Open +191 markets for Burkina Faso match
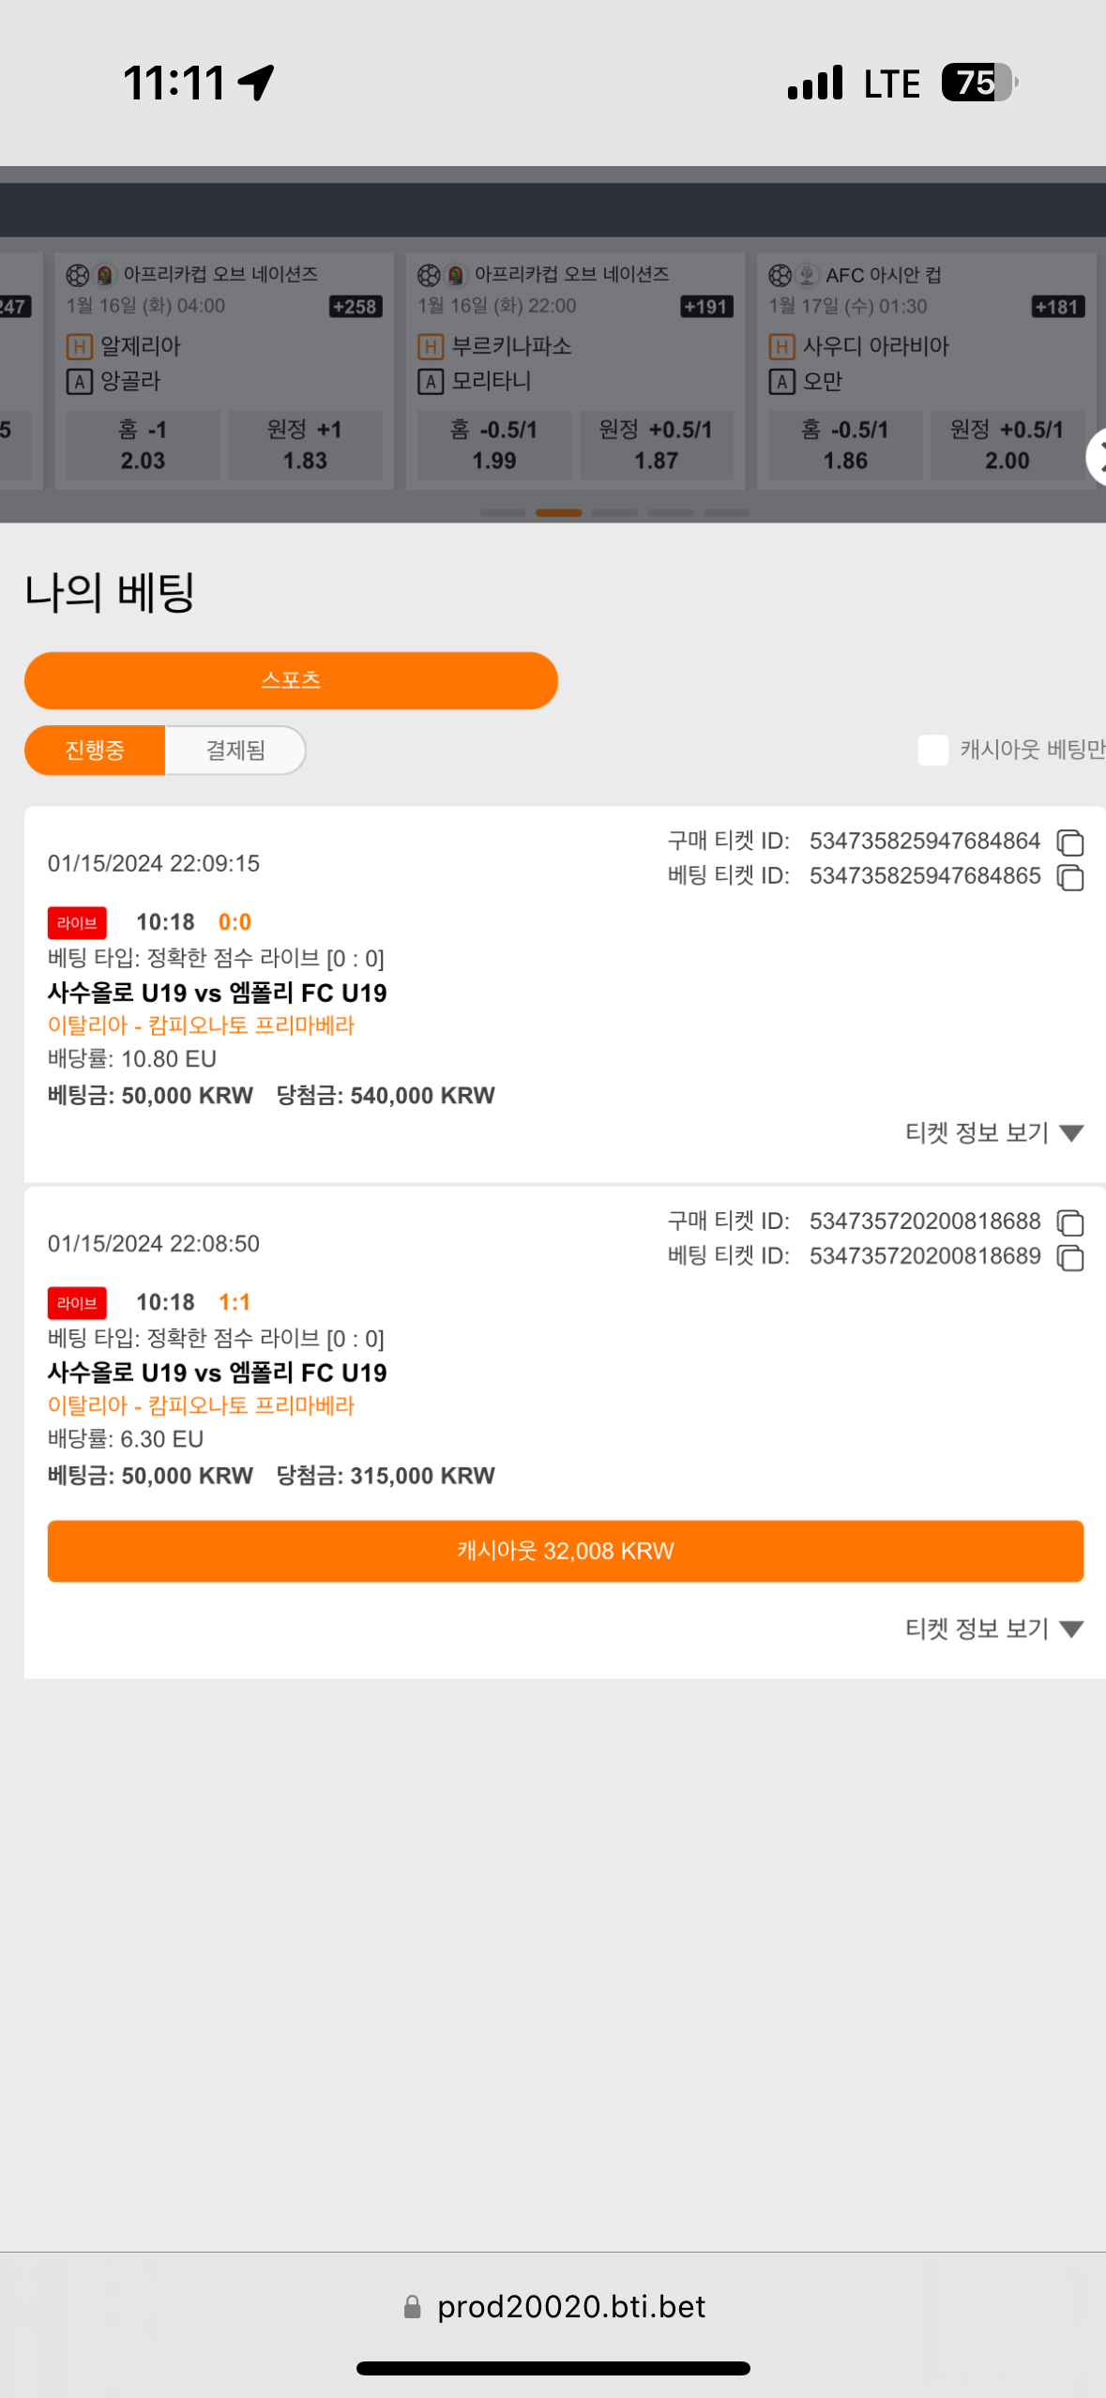The height and width of the screenshot is (2398, 1106). click(x=706, y=307)
